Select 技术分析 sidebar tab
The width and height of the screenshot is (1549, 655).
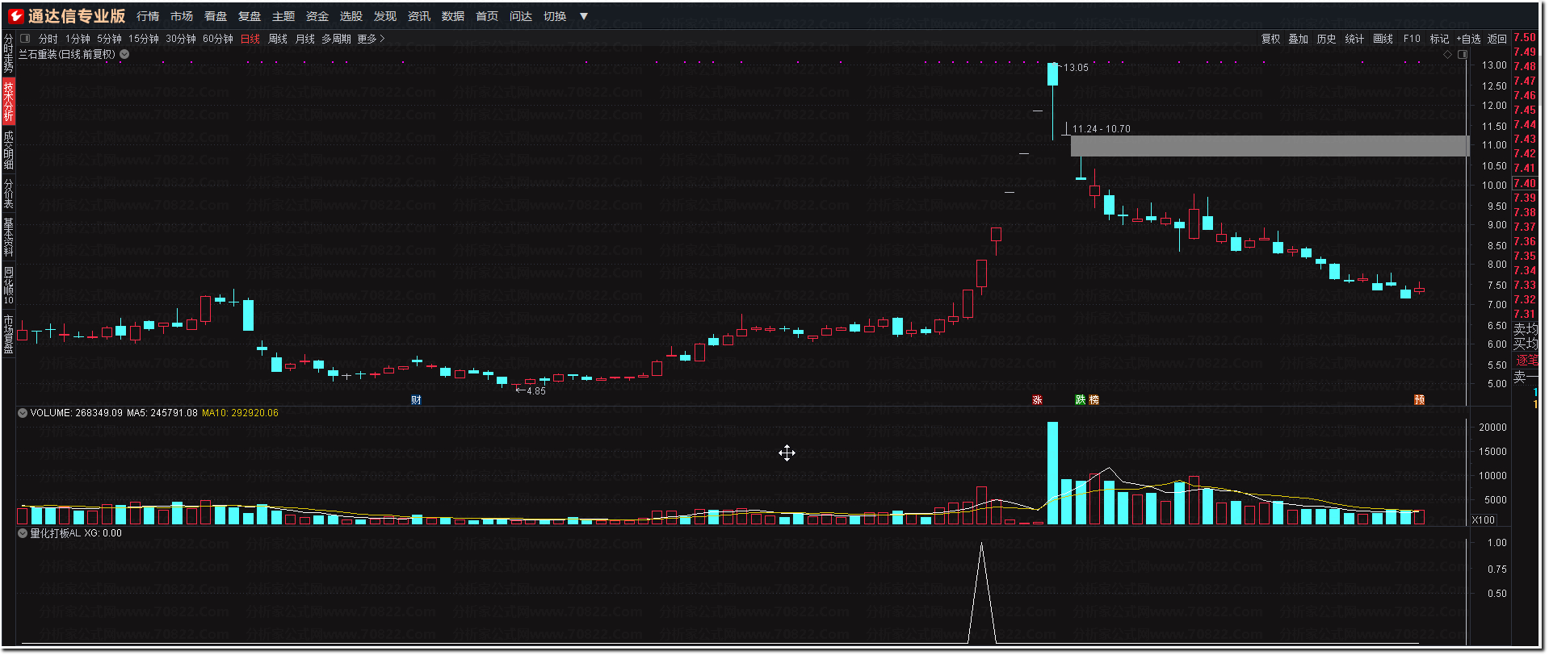tap(8, 101)
